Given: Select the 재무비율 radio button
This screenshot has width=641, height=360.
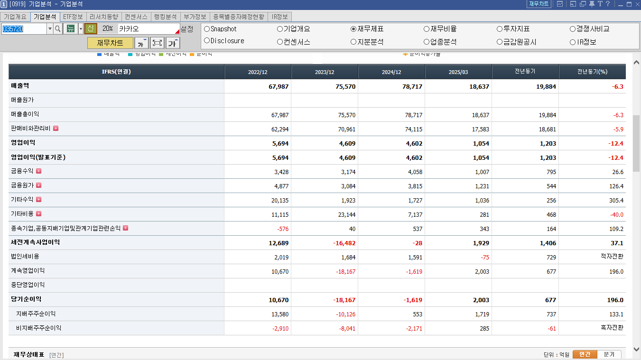Looking at the screenshot, I should click(427, 29).
